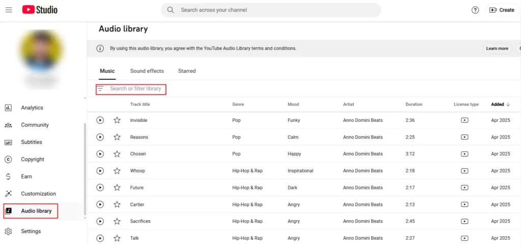The height and width of the screenshot is (244, 521).
Task: Play the Invisible track
Action: coord(100,120)
